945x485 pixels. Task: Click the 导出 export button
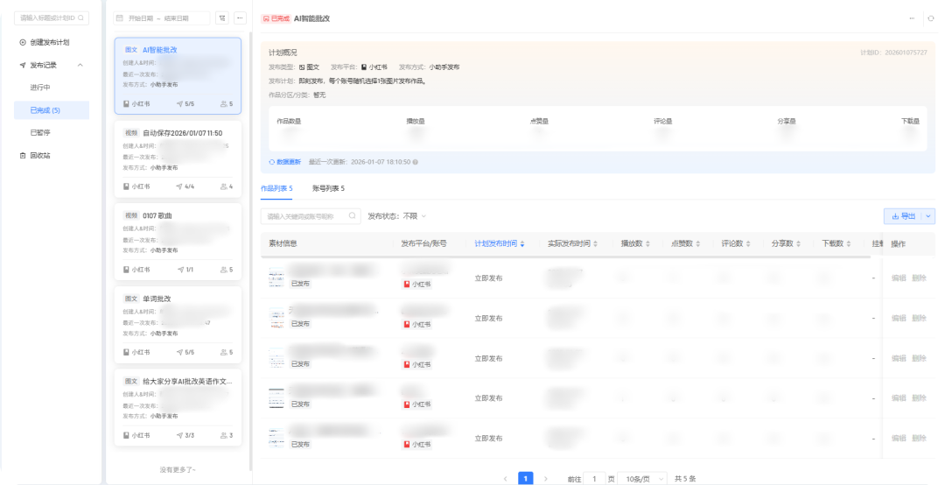click(902, 215)
